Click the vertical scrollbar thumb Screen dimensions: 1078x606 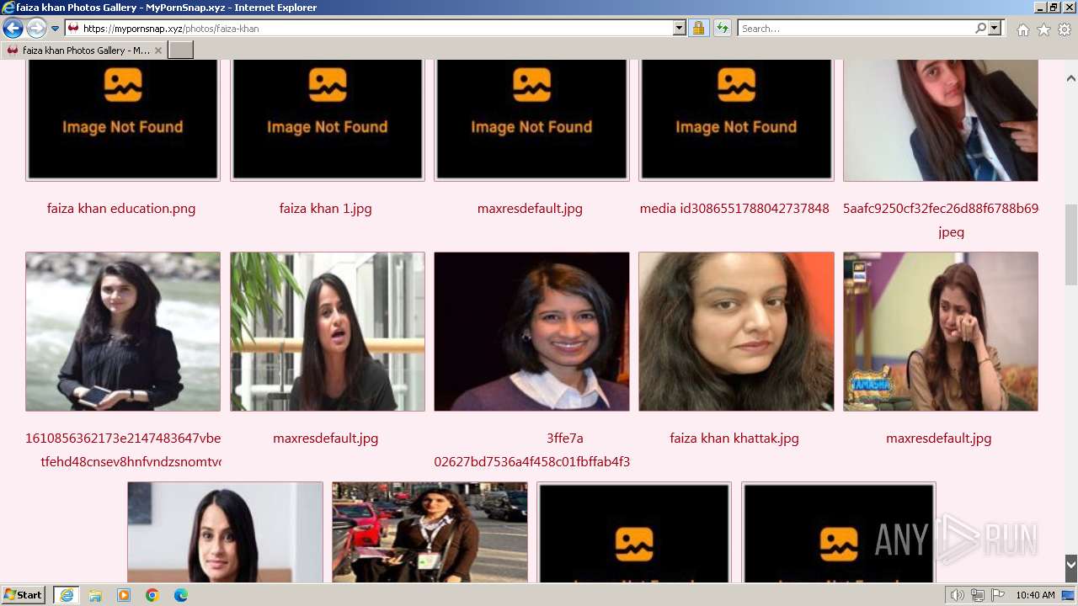pos(1070,245)
